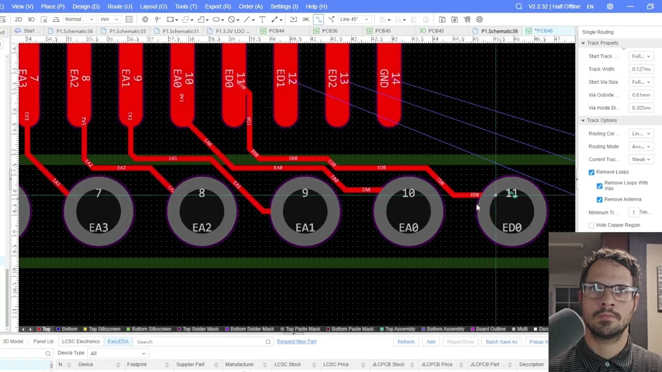Toggle the grid display icon
Screen dimensions: 662x372
coord(129,20)
